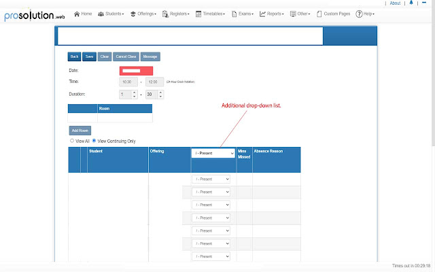Click the Students people icon
Image resolution: width=435 pixels, height=272 pixels.
tap(101, 14)
